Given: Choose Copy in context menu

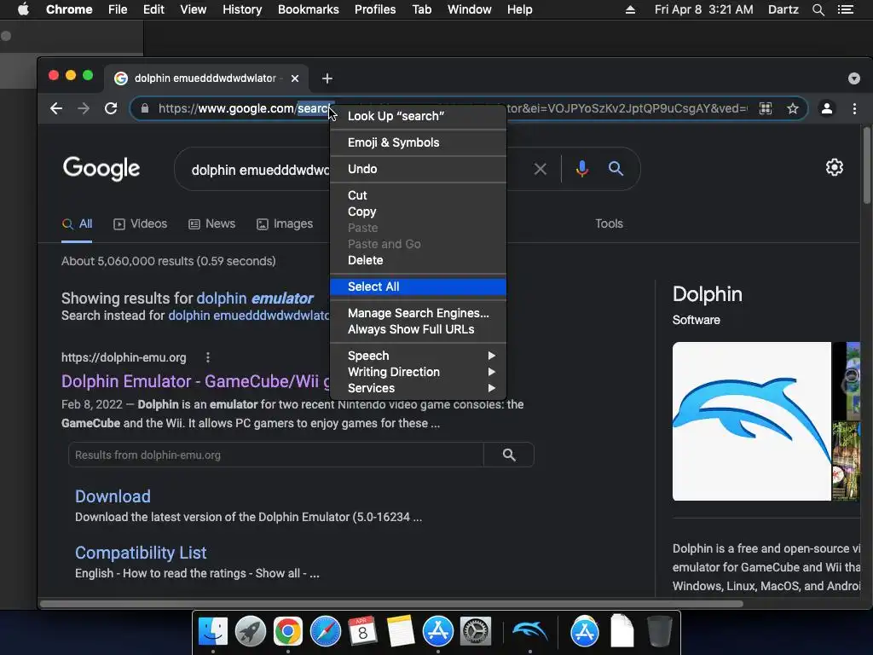Looking at the screenshot, I should click(x=418, y=212).
